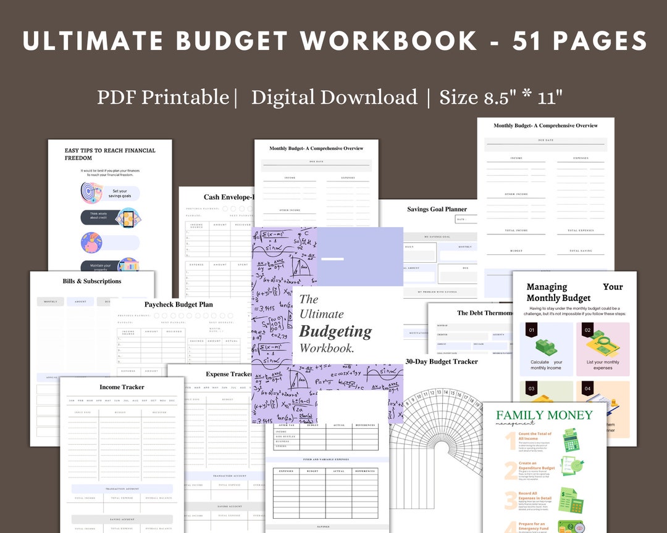This screenshot has height=533, width=667.
Task: Click the Count the Total of All Income heading
Action: (x=535, y=436)
